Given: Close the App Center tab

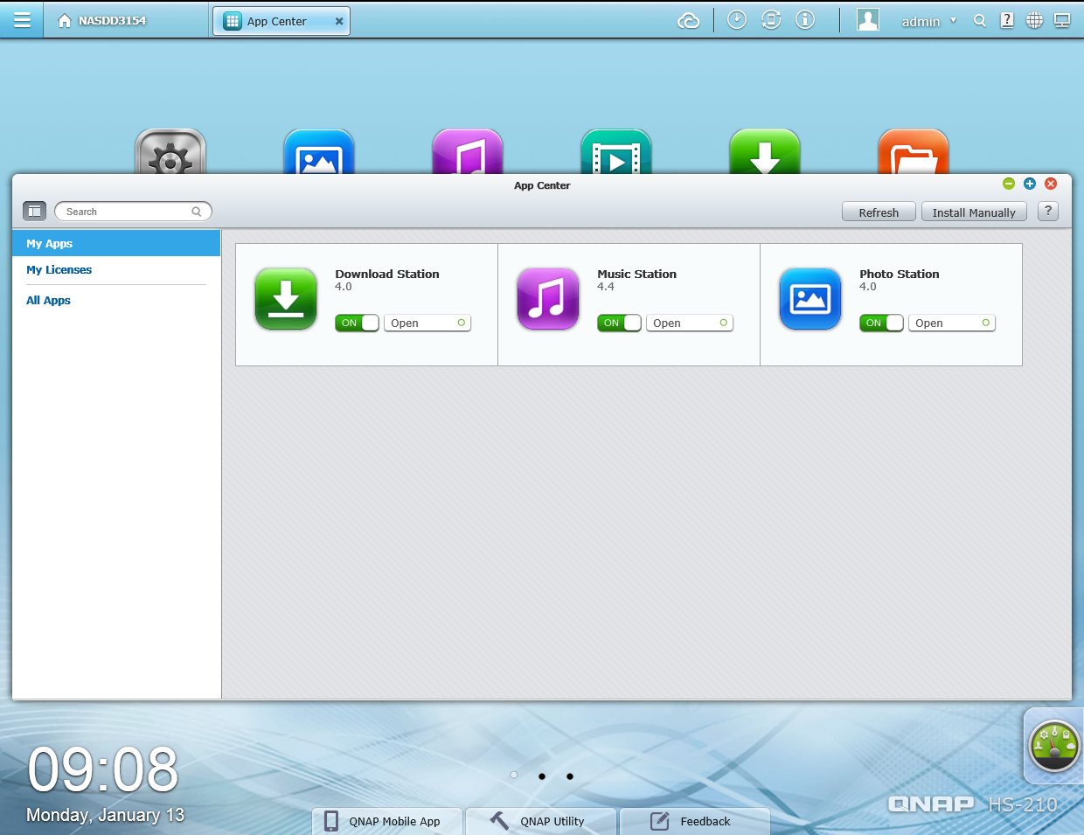Looking at the screenshot, I should pyautogui.click(x=339, y=21).
